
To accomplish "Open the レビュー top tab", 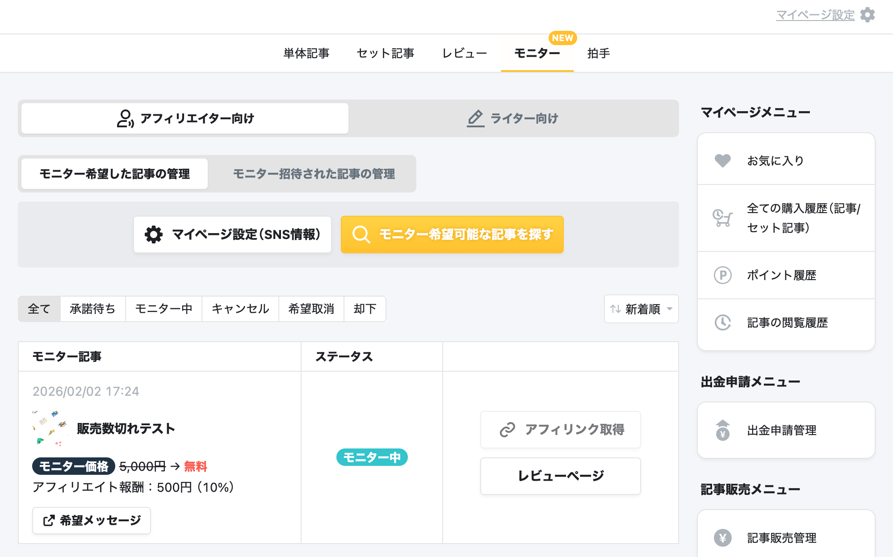I will click(465, 54).
